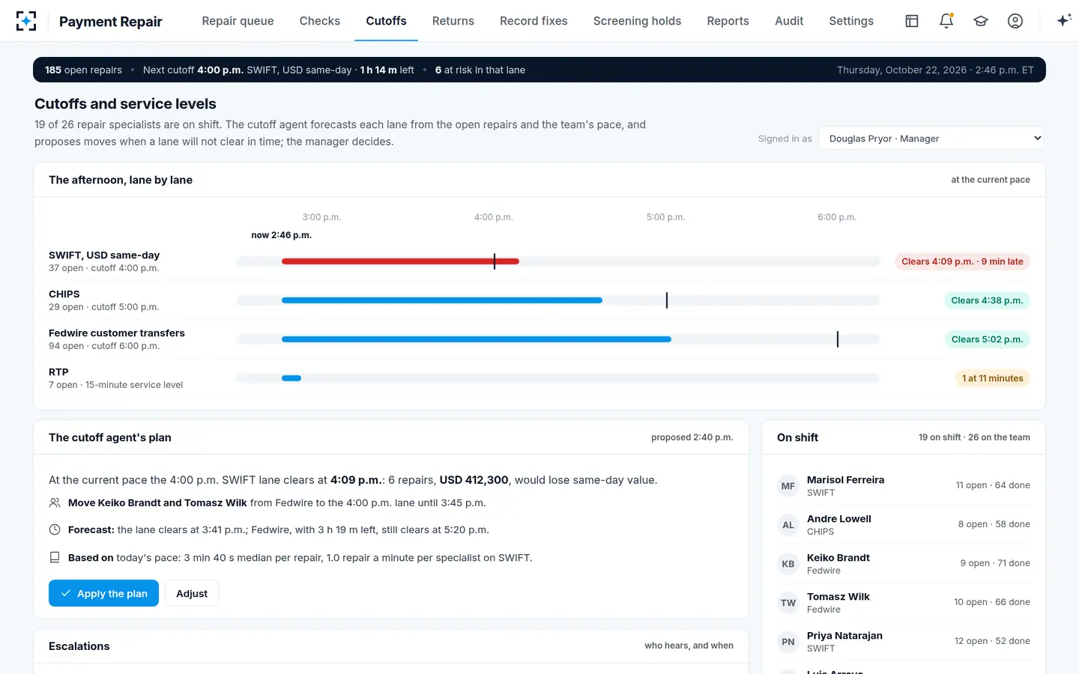Click the Adjust button
The width and height of the screenshot is (1079, 674).
(192, 593)
